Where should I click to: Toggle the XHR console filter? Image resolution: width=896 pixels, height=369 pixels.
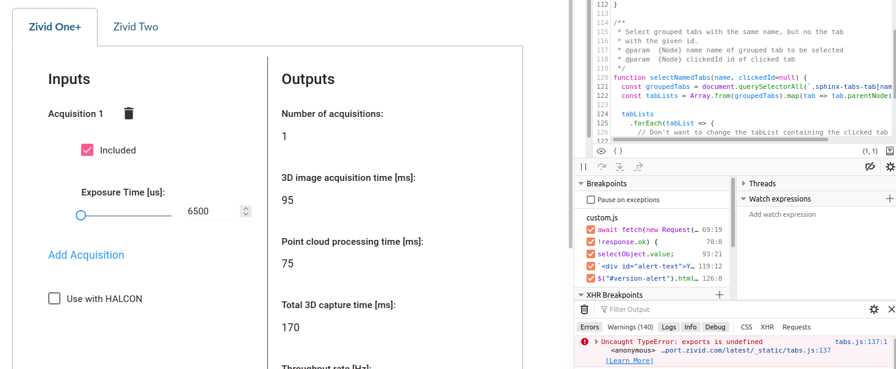pyautogui.click(x=767, y=327)
